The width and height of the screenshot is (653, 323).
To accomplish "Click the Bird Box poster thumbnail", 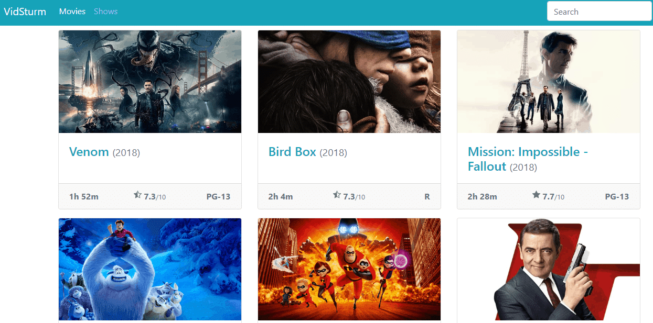I will pos(349,82).
